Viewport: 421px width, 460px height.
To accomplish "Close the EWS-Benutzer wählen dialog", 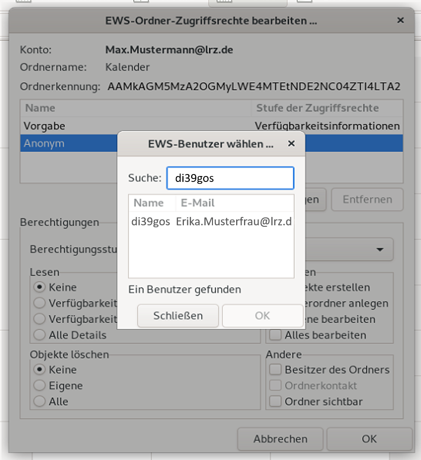I will 291,143.
